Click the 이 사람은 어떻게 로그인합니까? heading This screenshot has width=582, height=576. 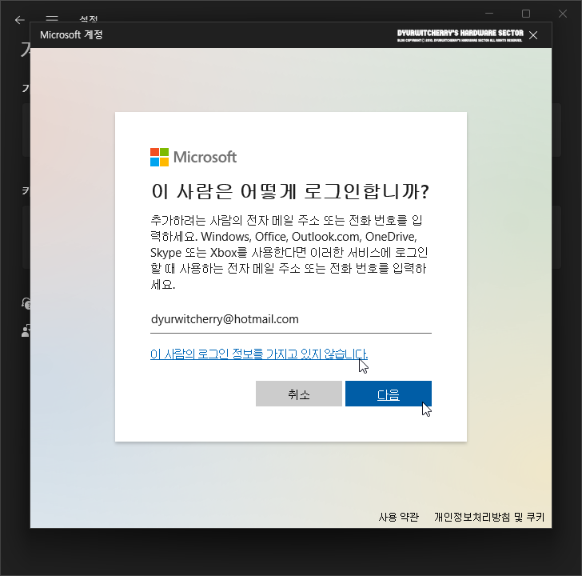pos(290,191)
